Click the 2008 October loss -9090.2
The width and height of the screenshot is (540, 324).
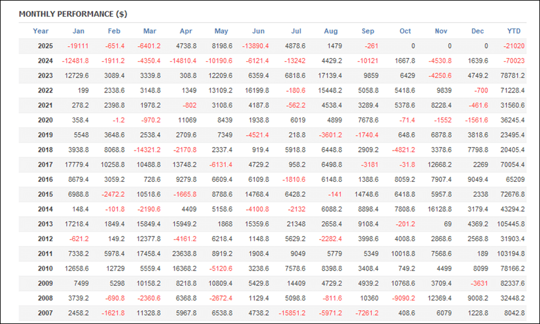400,298
